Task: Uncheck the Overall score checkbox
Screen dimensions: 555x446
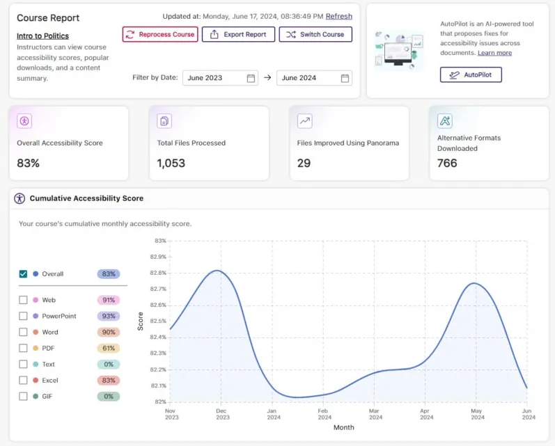Action: pos(24,274)
